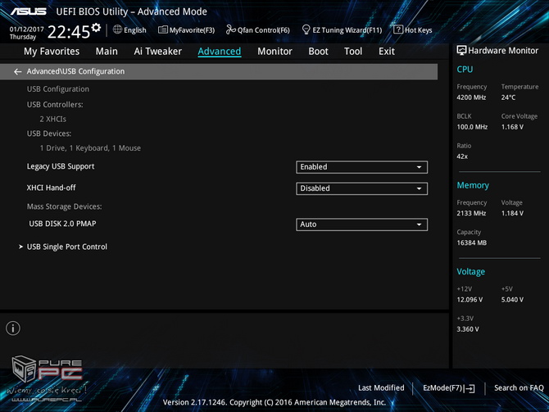Click Last Modified at the bottom
The image size is (549, 412).
381,388
